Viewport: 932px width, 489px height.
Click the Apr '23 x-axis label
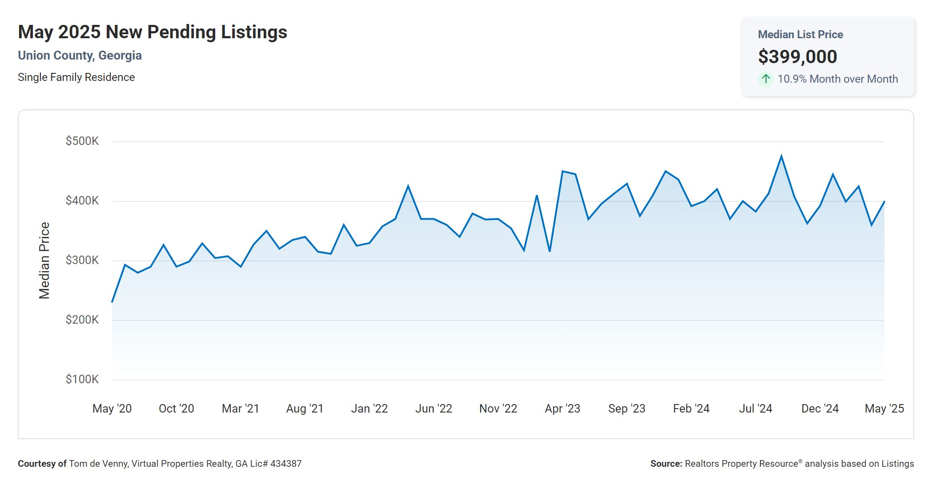562,408
